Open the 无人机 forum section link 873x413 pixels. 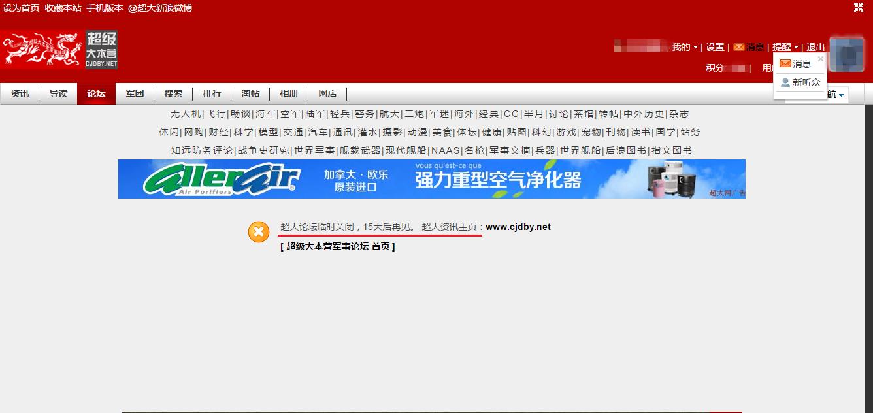point(186,114)
